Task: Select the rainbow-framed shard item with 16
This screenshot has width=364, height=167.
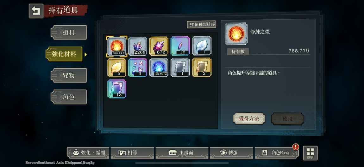Action: click(x=180, y=46)
